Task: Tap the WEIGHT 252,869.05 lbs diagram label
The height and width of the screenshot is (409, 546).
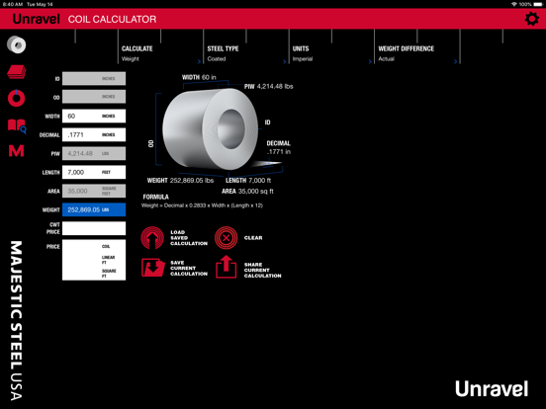Action: [x=180, y=181]
